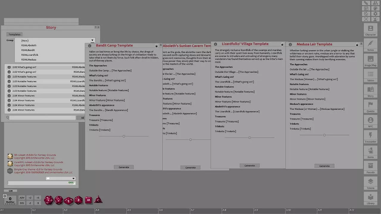Open the Story sidebar panel
Viewport: 381px width, 214px height.
371,91
